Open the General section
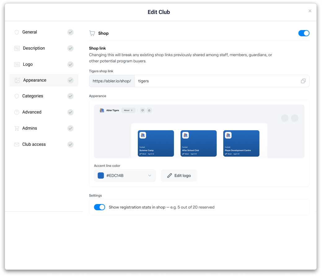336x276 pixels. [x=44, y=32]
